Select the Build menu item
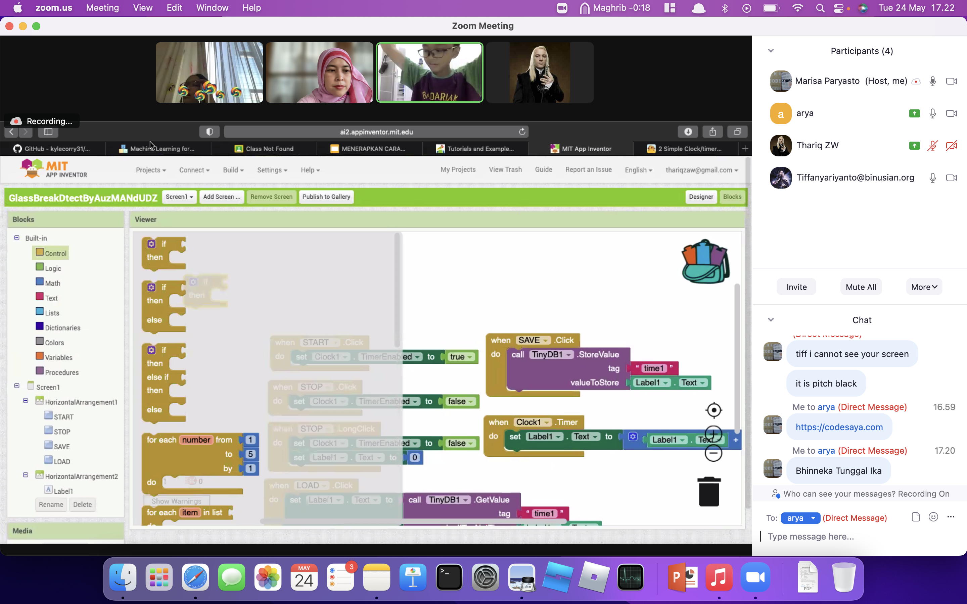This screenshot has width=967, height=604. (233, 170)
